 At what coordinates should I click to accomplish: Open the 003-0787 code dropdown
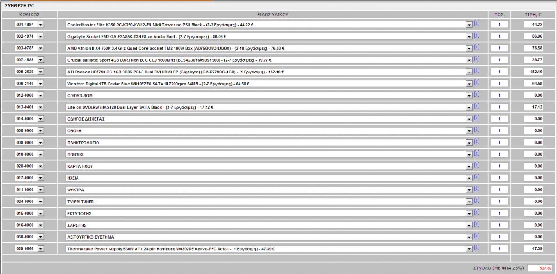(40, 48)
